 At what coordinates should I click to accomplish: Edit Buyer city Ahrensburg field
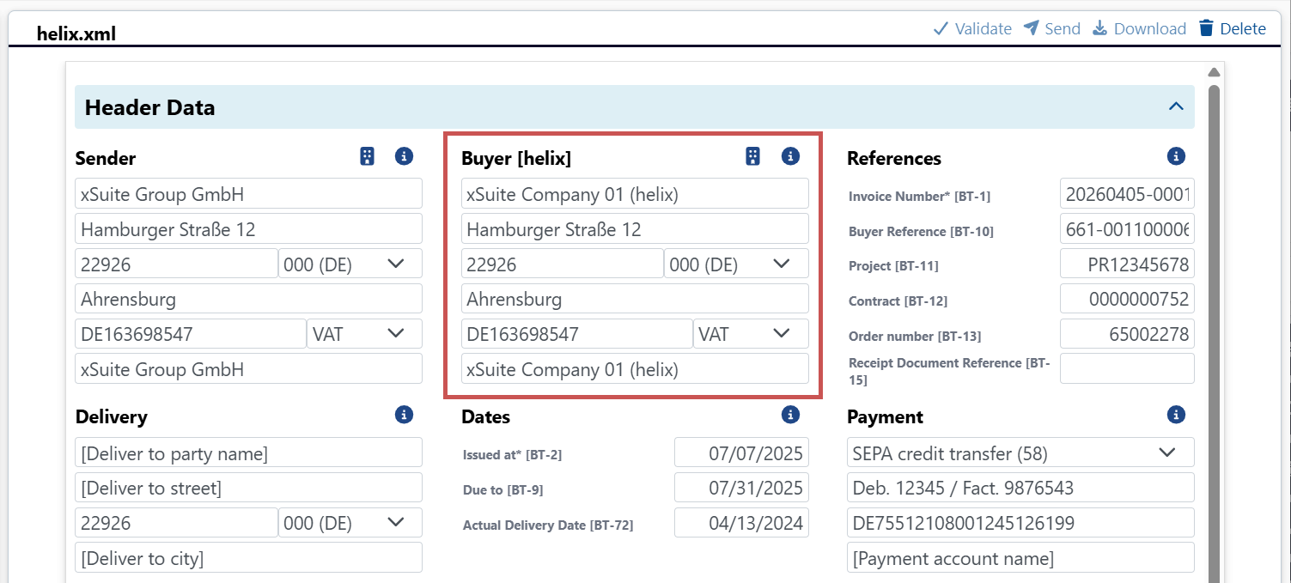[x=635, y=299]
